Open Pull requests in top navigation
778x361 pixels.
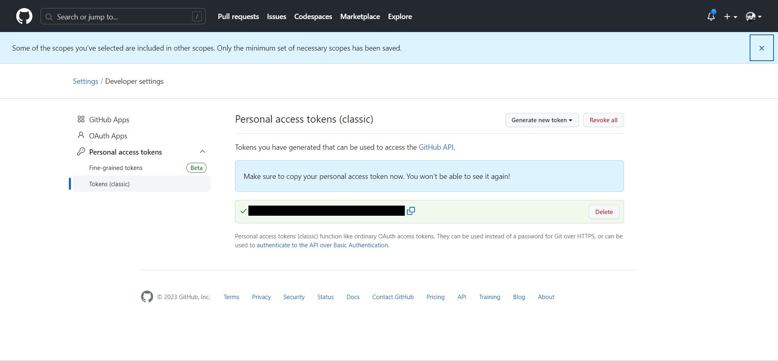click(x=238, y=17)
